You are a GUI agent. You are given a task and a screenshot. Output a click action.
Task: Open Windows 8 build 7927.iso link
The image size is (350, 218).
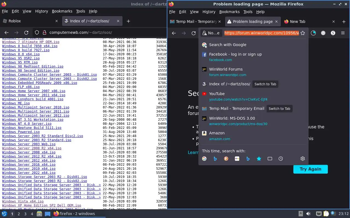pyautogui.click(x=26, y=50)
